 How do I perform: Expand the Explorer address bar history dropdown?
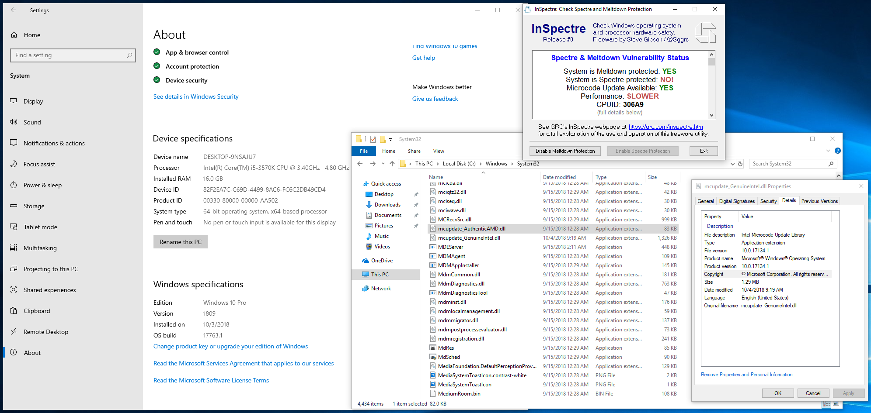point(733,164)
